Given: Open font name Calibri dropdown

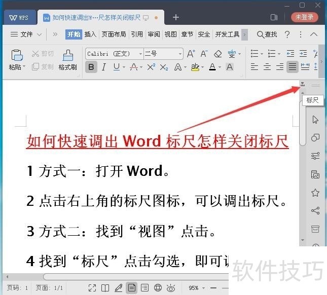Looking at the screenshot, I should 140,54.
